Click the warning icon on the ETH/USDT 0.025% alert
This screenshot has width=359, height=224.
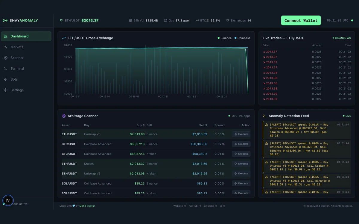(x=267, y=177)
